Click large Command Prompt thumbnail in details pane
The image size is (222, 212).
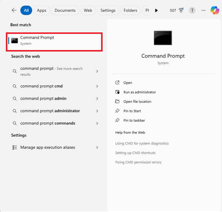pos(163,38)
